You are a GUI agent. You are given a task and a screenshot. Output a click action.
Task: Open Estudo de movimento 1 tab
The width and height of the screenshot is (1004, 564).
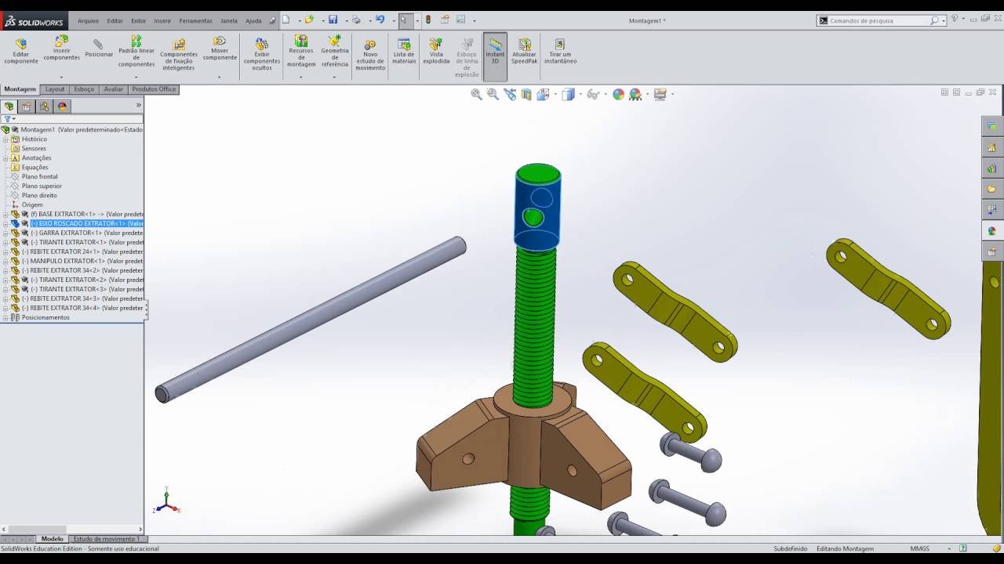107,539
